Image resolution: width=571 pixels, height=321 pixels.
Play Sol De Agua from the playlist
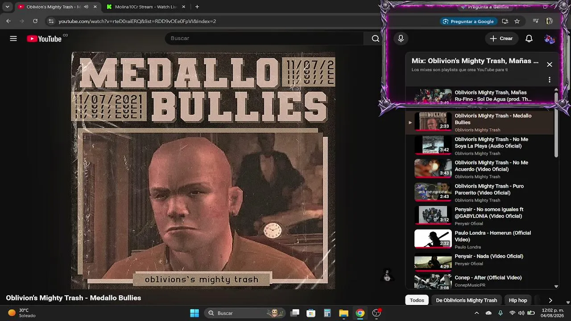[x=480, y=96]
